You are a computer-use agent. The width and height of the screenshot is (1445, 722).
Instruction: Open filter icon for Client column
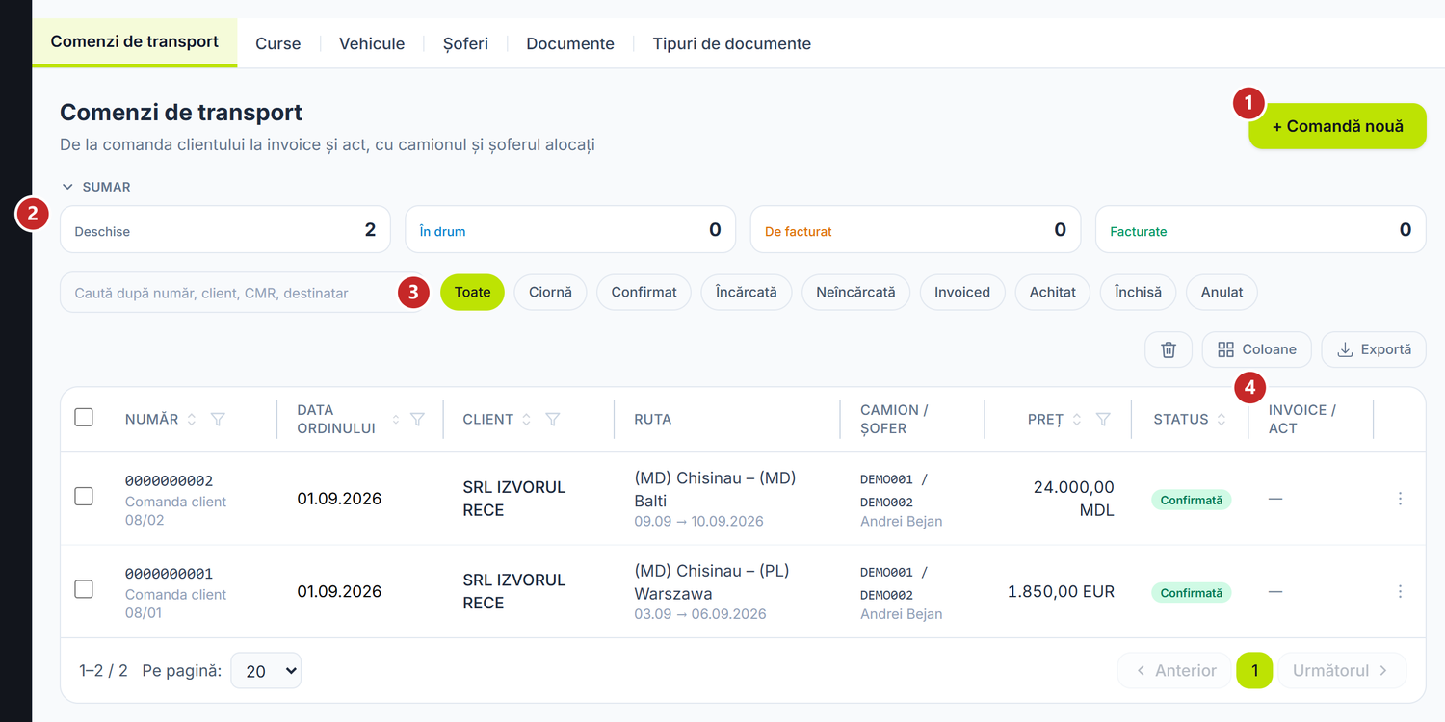553,420
